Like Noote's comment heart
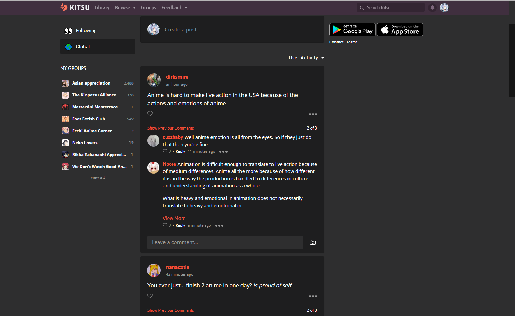 (x=165, y=225)
